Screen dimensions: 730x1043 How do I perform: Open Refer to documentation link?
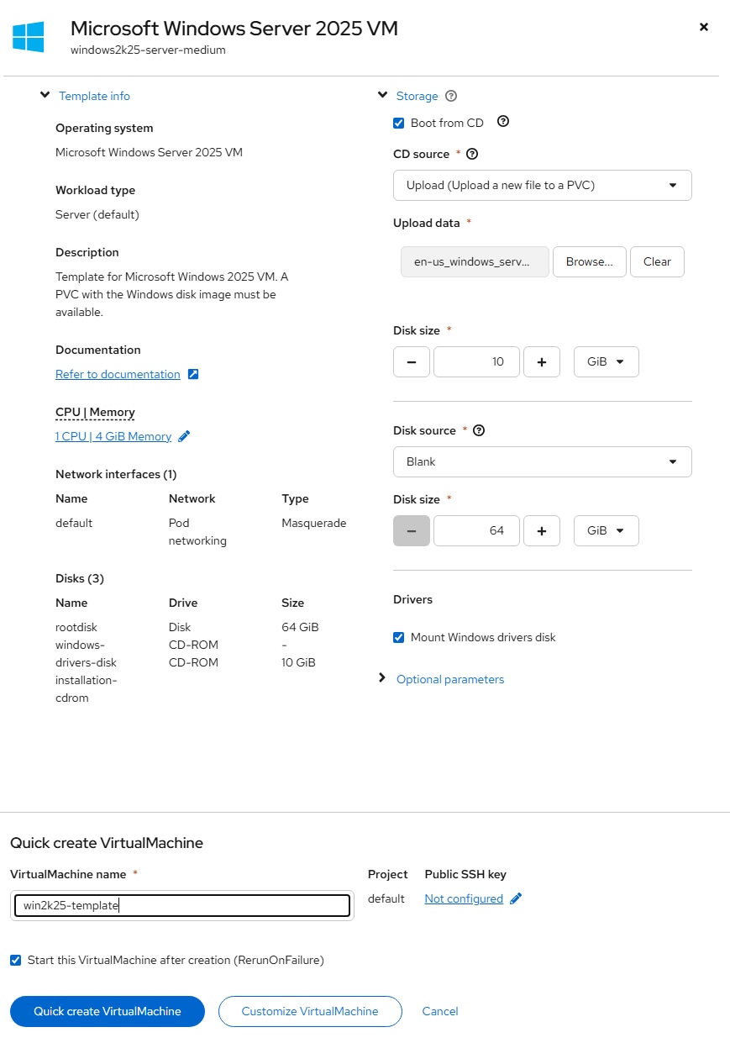coord(118,374)
